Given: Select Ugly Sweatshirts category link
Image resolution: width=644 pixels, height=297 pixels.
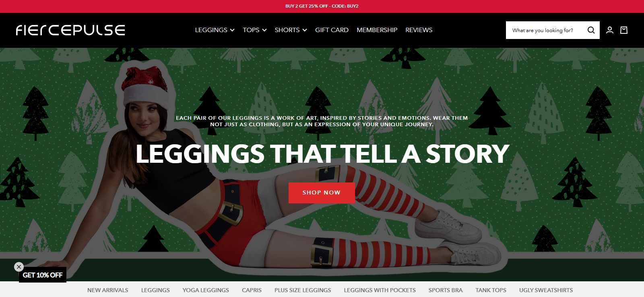Looking at the screenshot, I should (x=546, y=290).
